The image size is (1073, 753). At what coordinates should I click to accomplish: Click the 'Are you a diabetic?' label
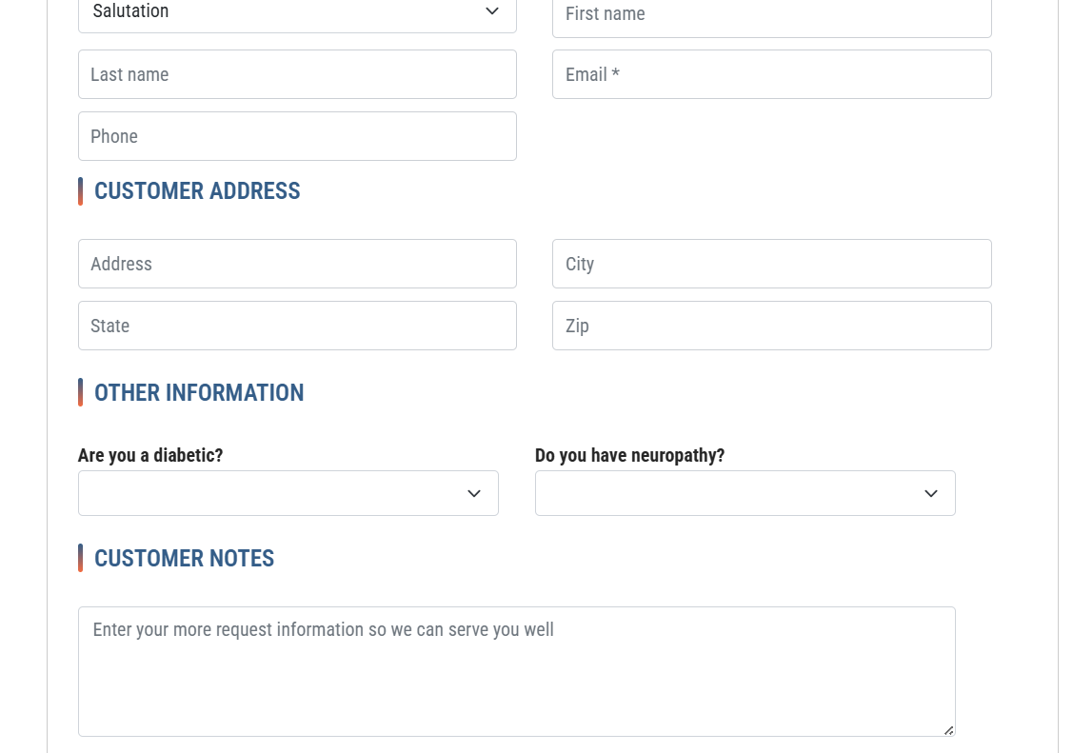coord(150,455)
